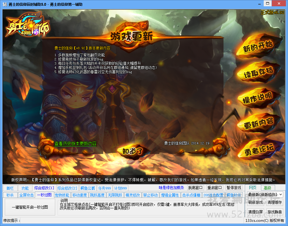Open the 更新内容 update notes button
This screenshot has height=226, width=288.
tap(259, 123)
